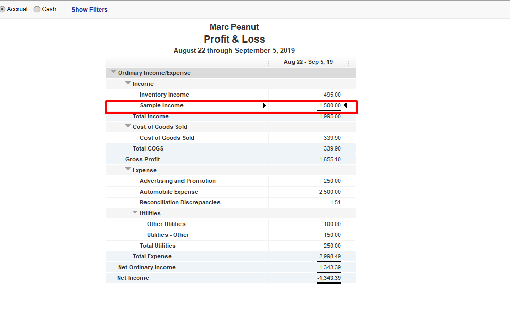Click the 339.90 Cost of Goods Sold account amount

(x=332, y=138)
